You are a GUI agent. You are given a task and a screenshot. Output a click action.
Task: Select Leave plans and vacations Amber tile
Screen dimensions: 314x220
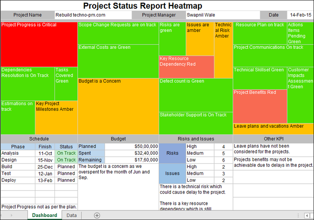273,129
